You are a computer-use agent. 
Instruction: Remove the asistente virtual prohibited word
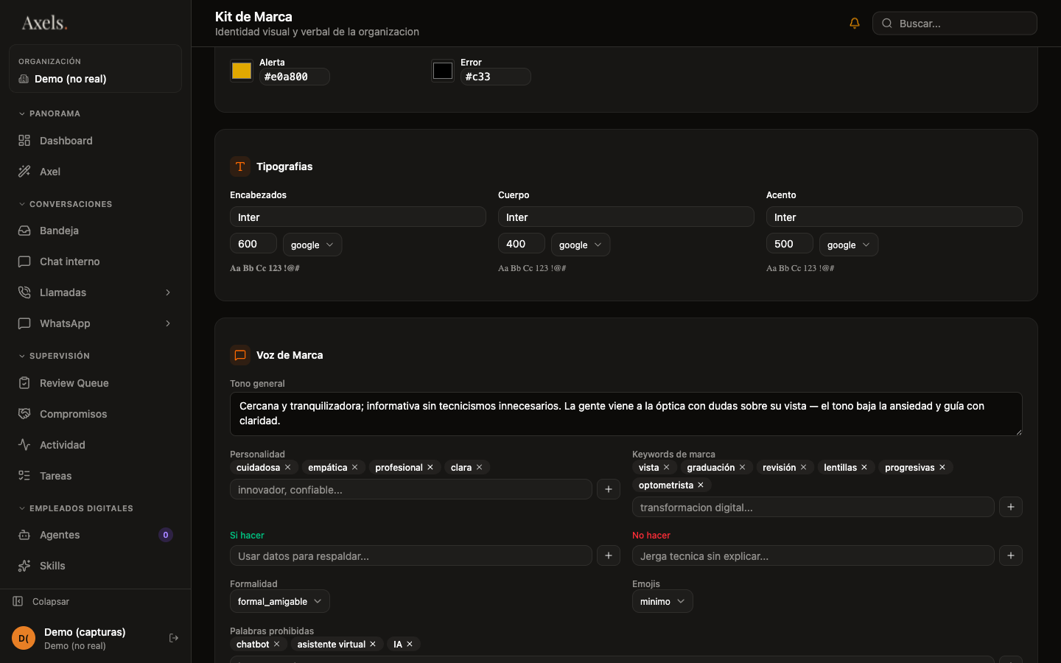[x=373, y=644]
